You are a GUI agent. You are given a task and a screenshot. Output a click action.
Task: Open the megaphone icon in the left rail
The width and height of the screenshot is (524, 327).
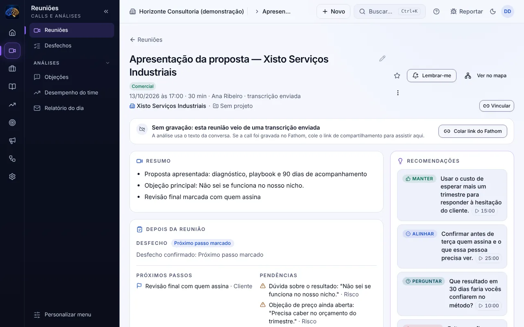click(12, 141)
